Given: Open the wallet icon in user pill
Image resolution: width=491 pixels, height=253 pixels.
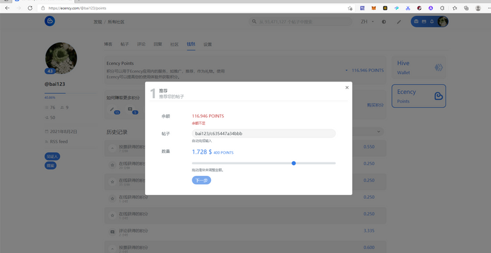Looking at the screenshot, I should tap(416, 22).
